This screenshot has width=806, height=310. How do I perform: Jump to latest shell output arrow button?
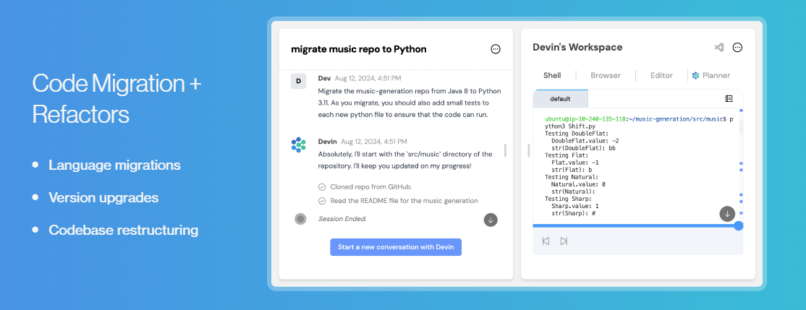[727, 213]
